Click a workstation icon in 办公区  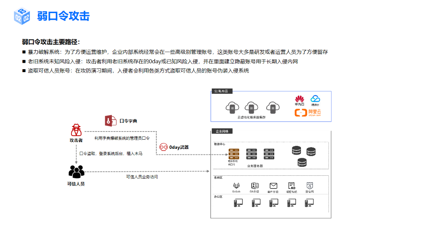[239, 203]
